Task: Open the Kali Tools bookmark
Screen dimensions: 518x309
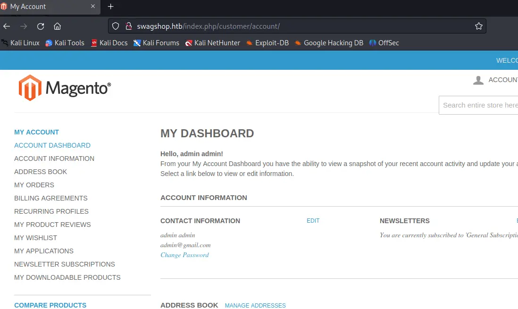Action: 65,43
